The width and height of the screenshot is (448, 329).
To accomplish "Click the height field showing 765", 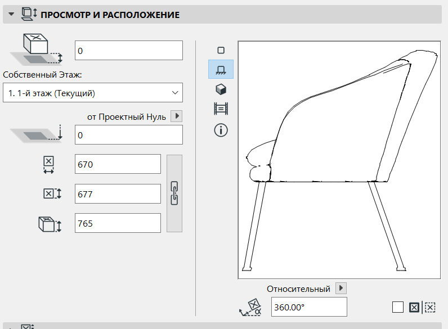I will pos(118,223).
